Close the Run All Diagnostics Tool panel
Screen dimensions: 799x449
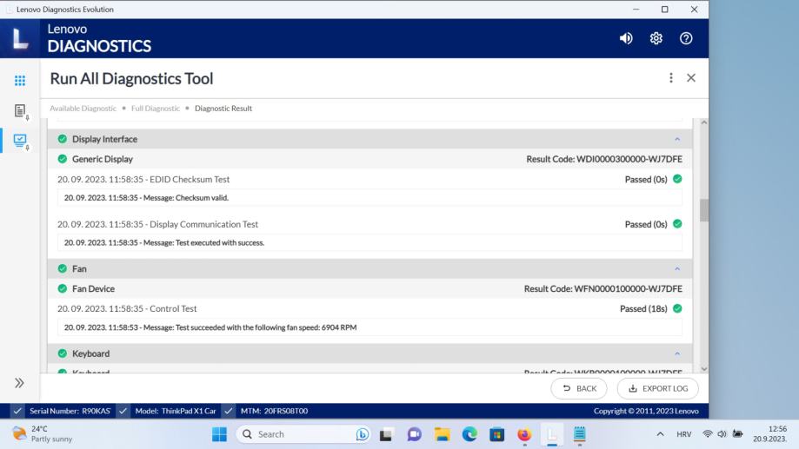tap(691, 78)
